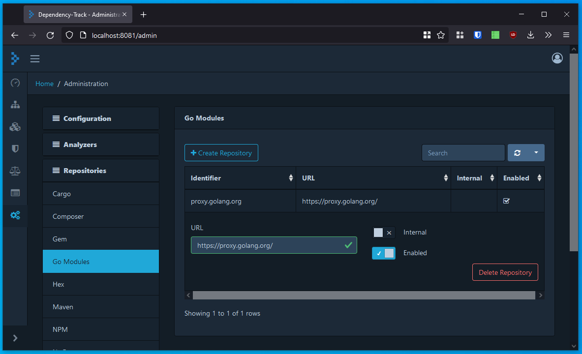Close the Dependency-Track tab
Image resolution: width=582 pixels, height=354 pixels.
click(x=124, y=14)
